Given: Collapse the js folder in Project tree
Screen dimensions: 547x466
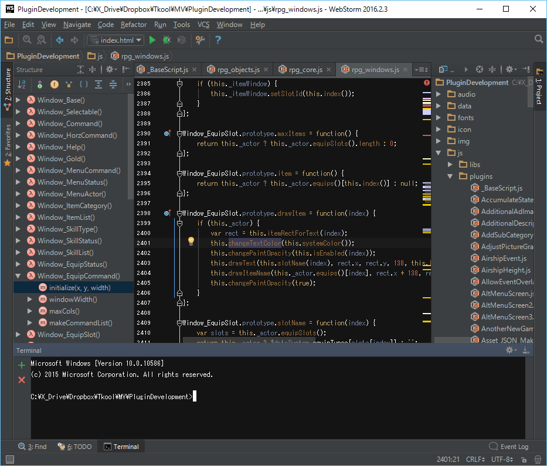Looking at the screenshot, I should (x=439, y=153).
